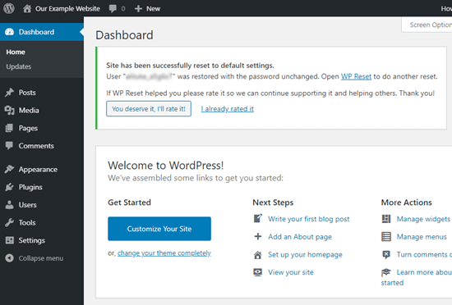Open the Pages menu
The image size is (452, 305).
pos(28,128)
